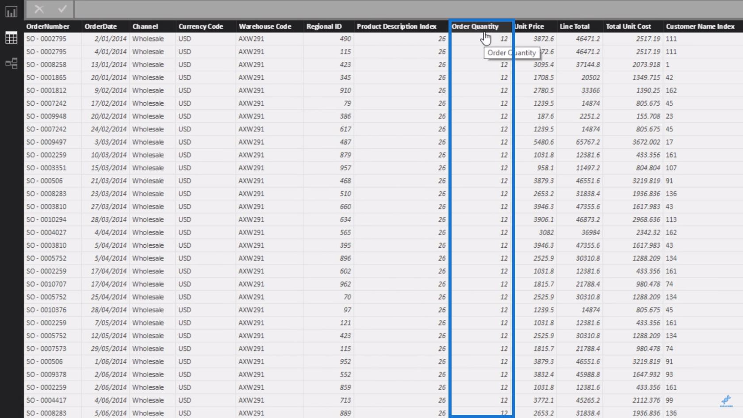743x418 pixels.
Task: Click order date 15/03/2014
Action: pos(109,168)
